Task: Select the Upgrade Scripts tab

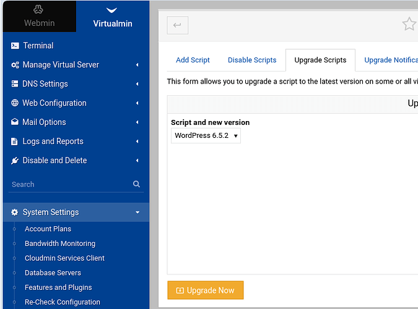Action: [320, 60]
